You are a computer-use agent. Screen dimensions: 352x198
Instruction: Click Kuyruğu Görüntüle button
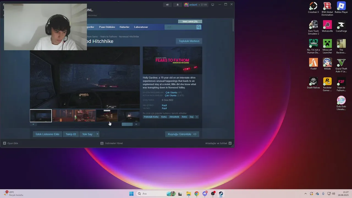pos(182,134)
